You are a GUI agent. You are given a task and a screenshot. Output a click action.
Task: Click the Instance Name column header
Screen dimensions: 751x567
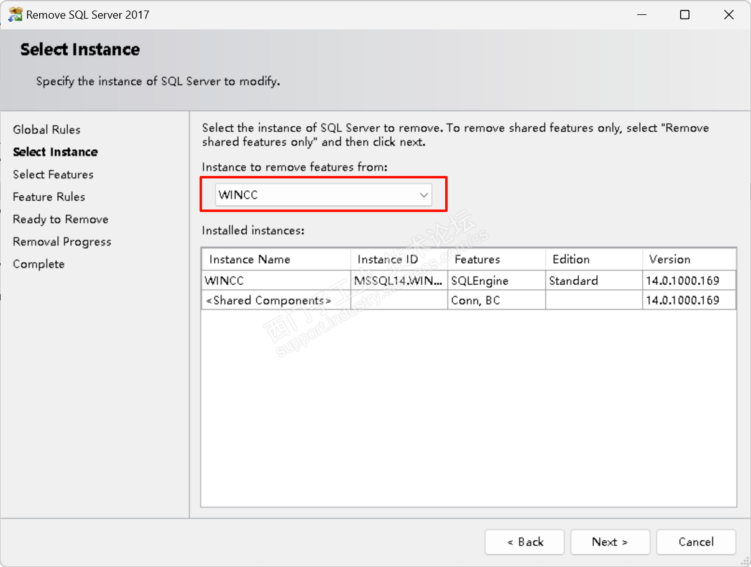click(x=276, y=259)
